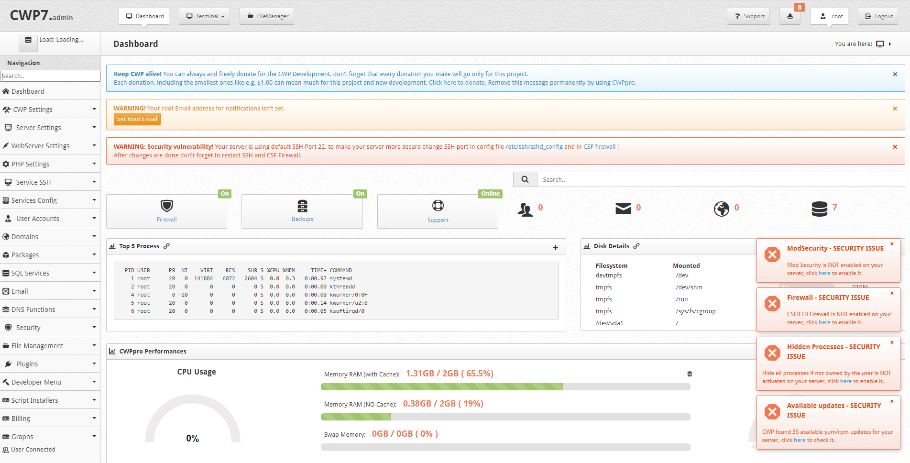The width and height of the screenshot is (910, 463).
Task: Open the Terminal dropdown
Action: [x=205, y=16]
